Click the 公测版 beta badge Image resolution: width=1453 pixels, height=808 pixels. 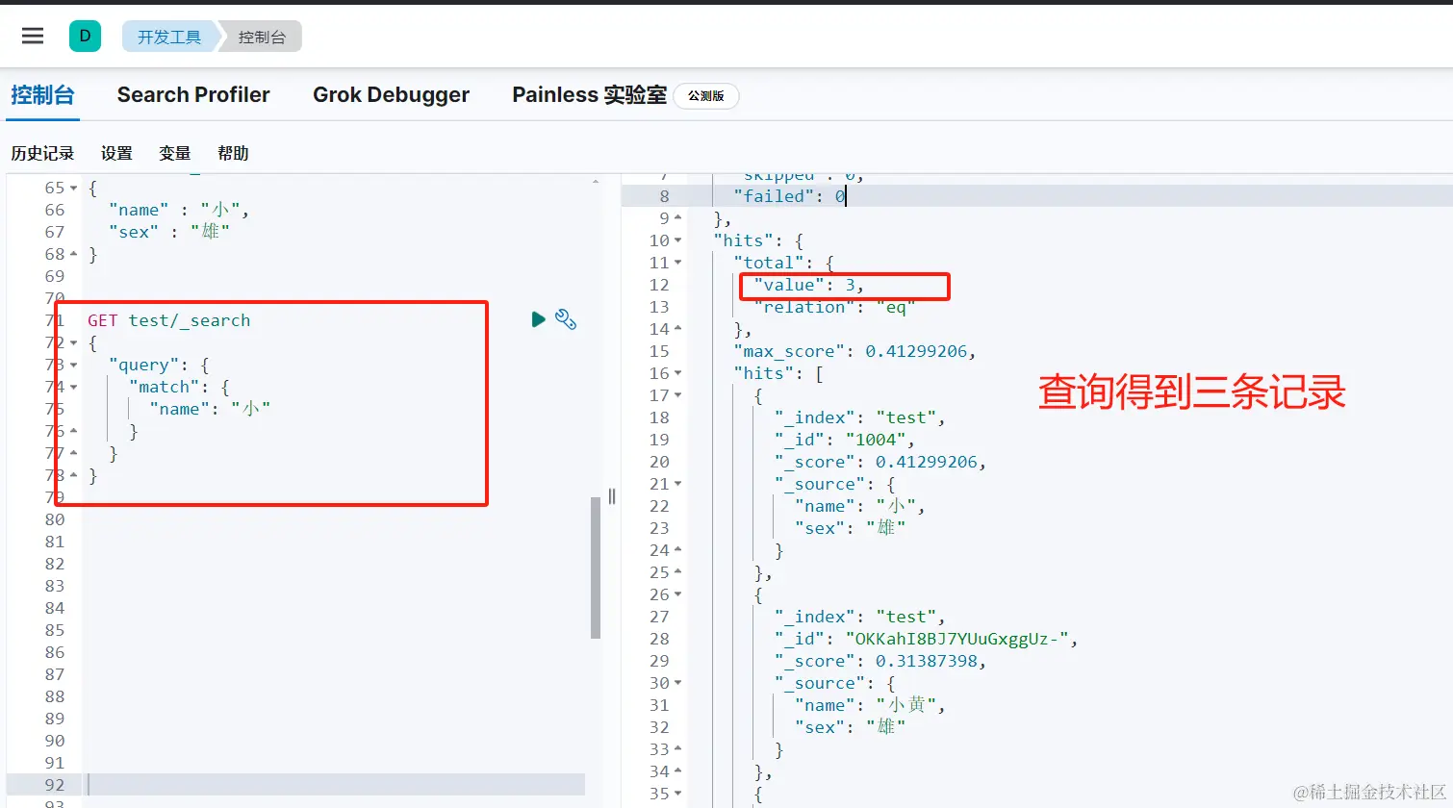(706, 96)
